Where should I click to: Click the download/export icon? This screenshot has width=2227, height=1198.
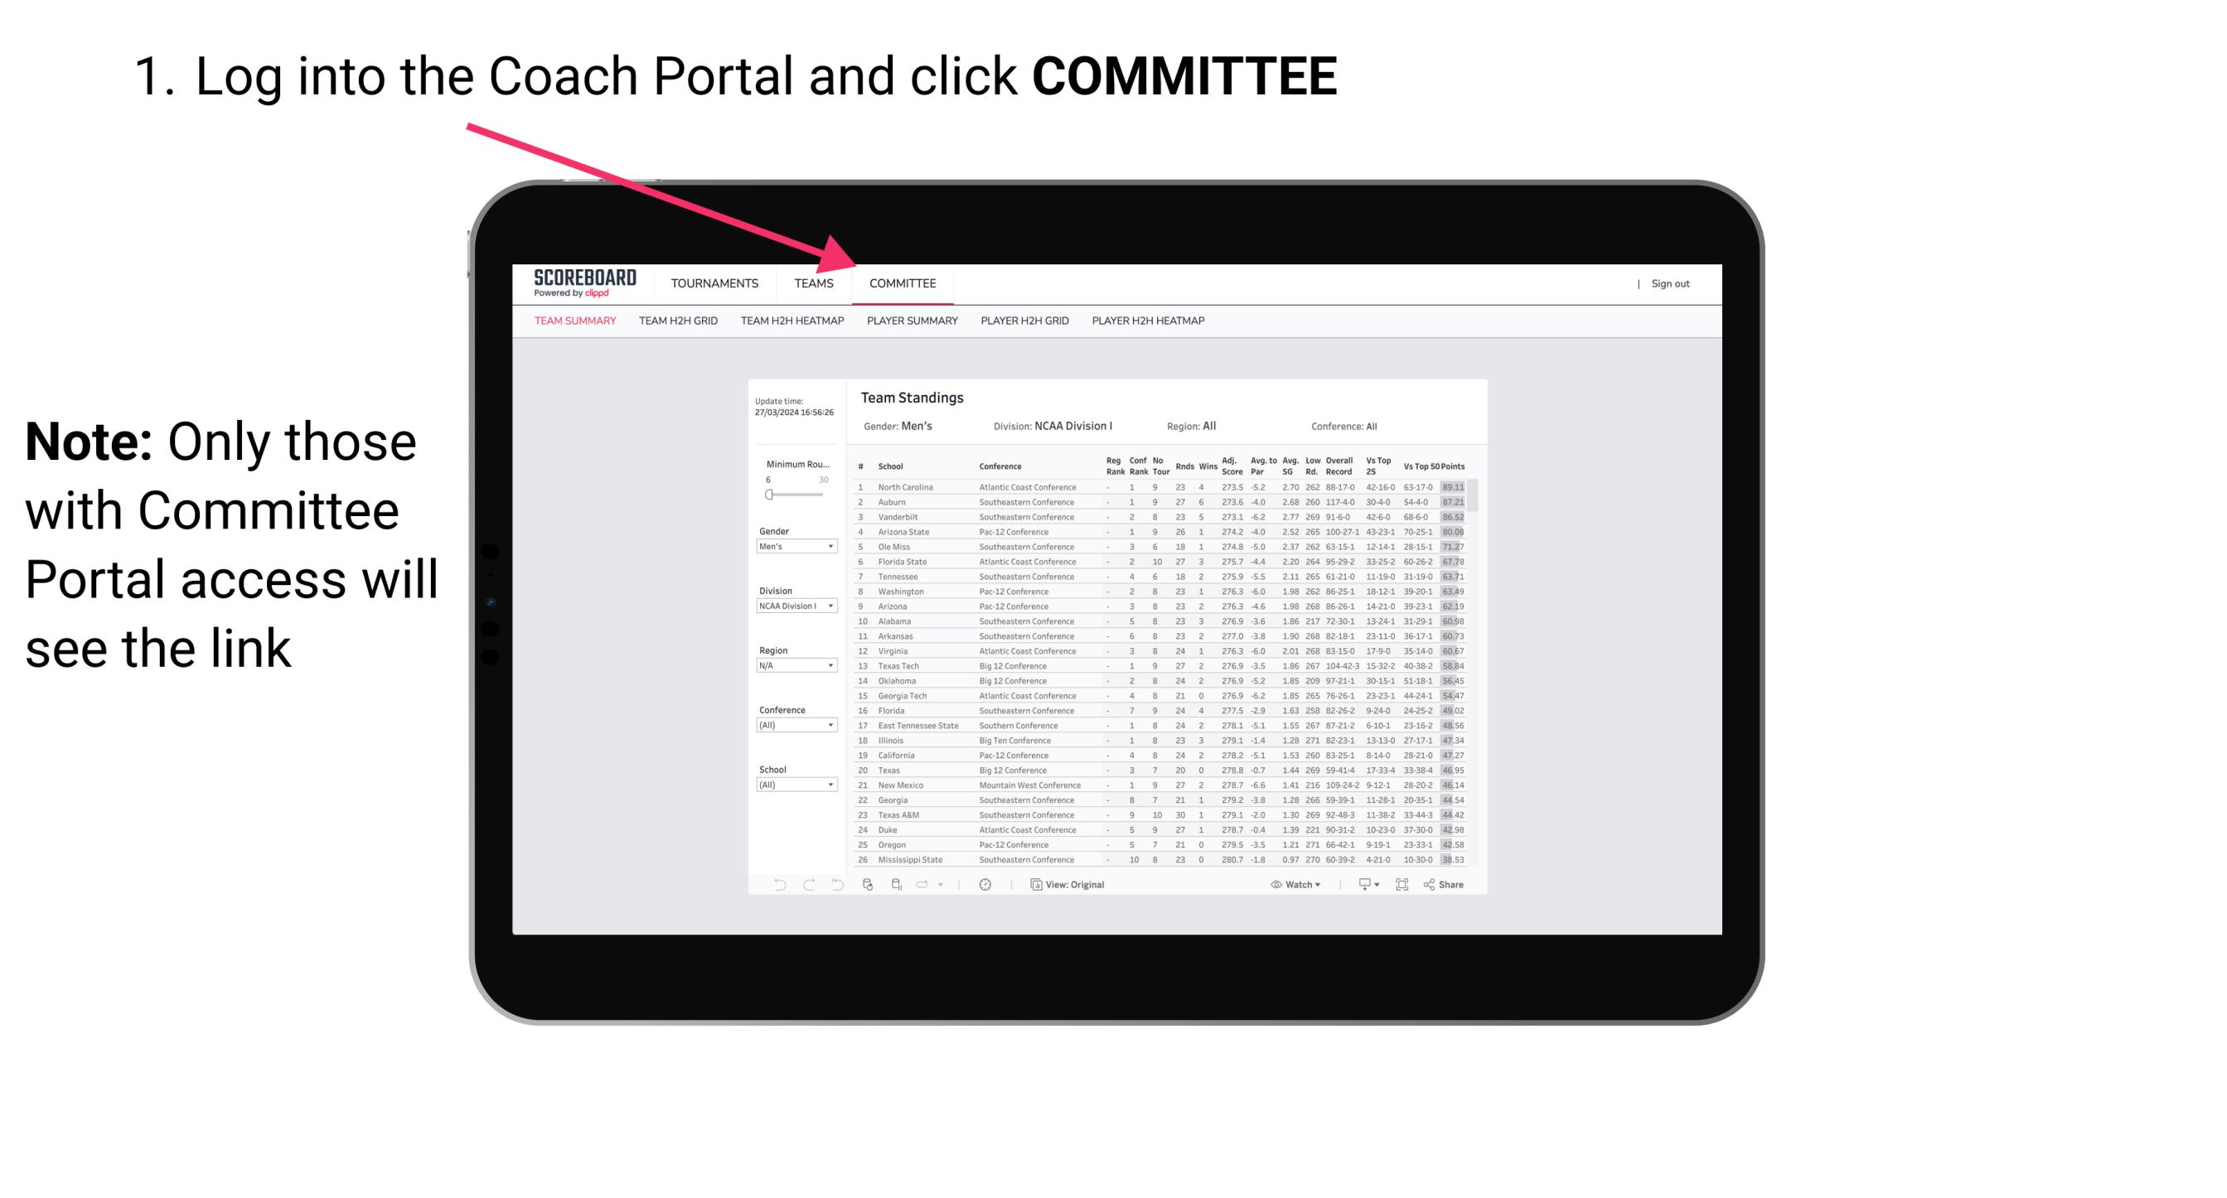[1359, 885]
